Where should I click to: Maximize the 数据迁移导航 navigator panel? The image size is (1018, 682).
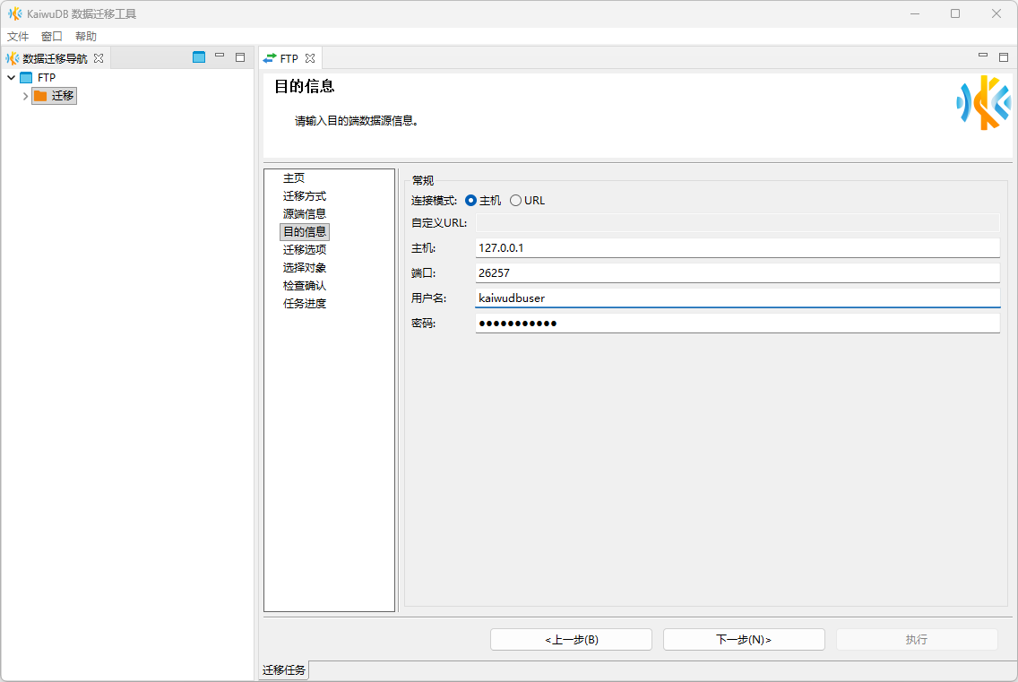(240, 57)
